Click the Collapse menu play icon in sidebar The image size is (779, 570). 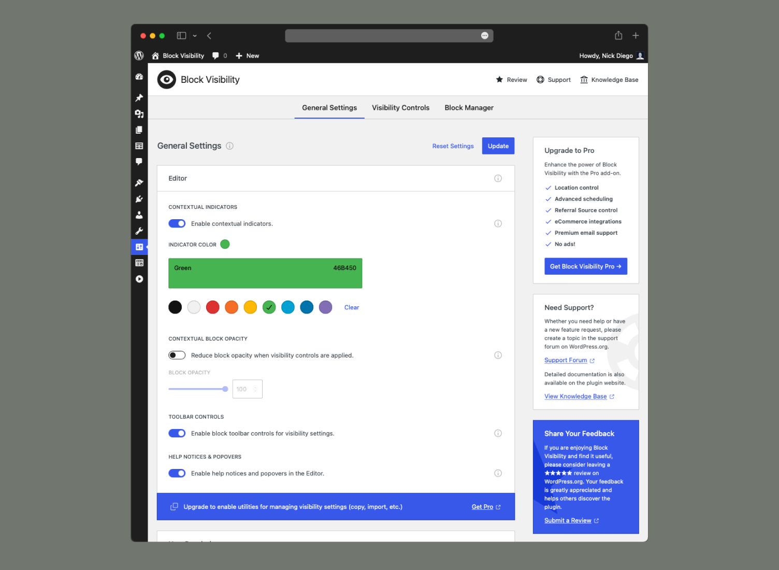(139, 279)
